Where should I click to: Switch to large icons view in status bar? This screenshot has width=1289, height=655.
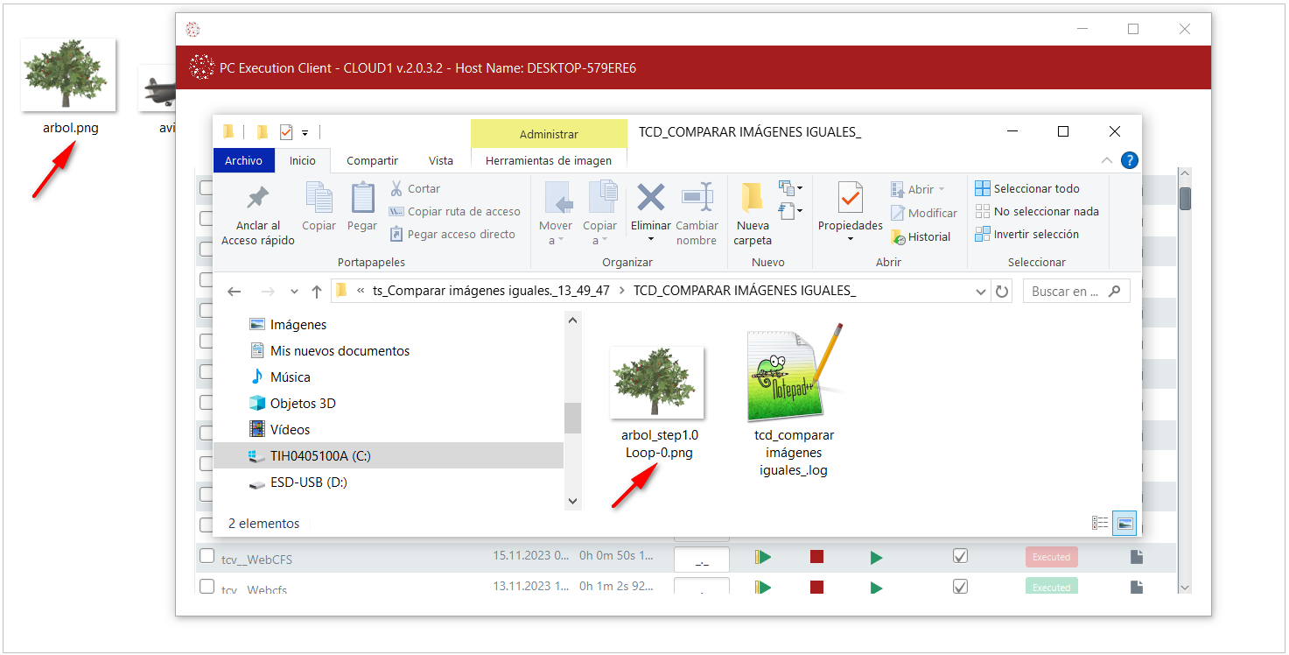(1124, 524)
